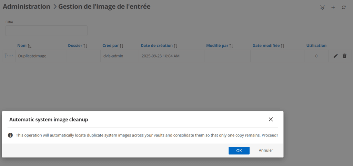Sort the table by Modifié par column
Viewport: 353px width, 166px height.
[220, 46]
